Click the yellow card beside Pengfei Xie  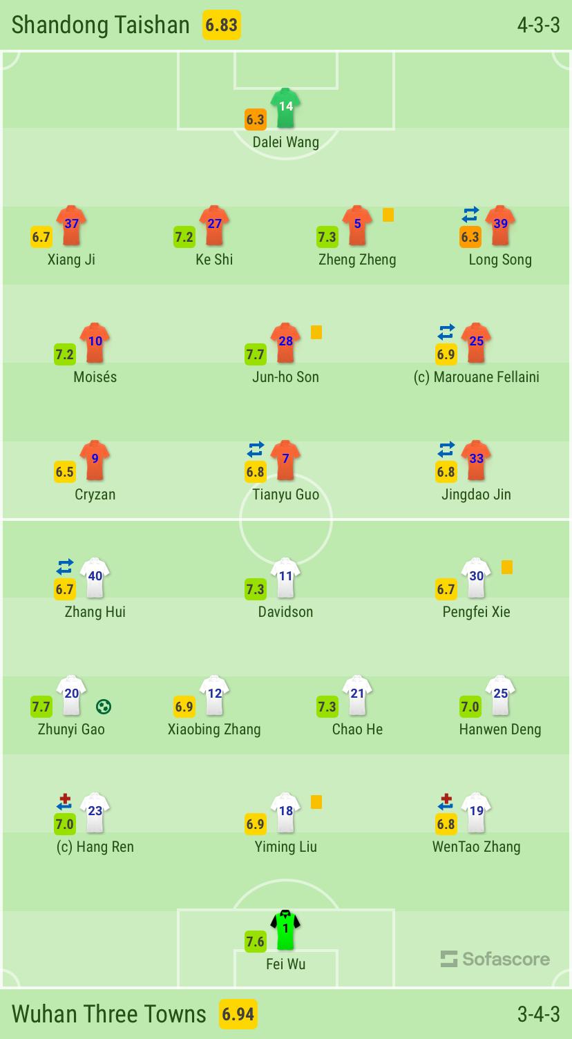click(507, 567)
